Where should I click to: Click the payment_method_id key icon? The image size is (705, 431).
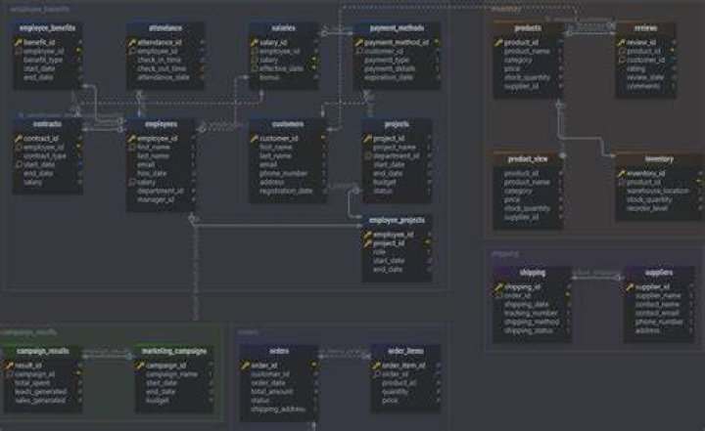[359, 43]
